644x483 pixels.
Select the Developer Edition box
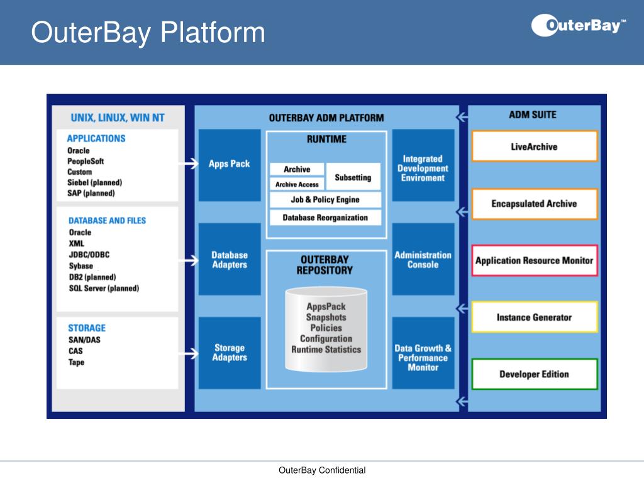pos(535,374)
